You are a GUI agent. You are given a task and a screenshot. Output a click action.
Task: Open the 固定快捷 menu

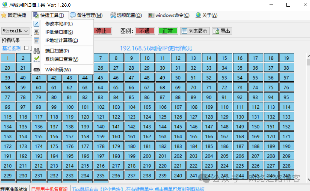click(x=14, y=15)
